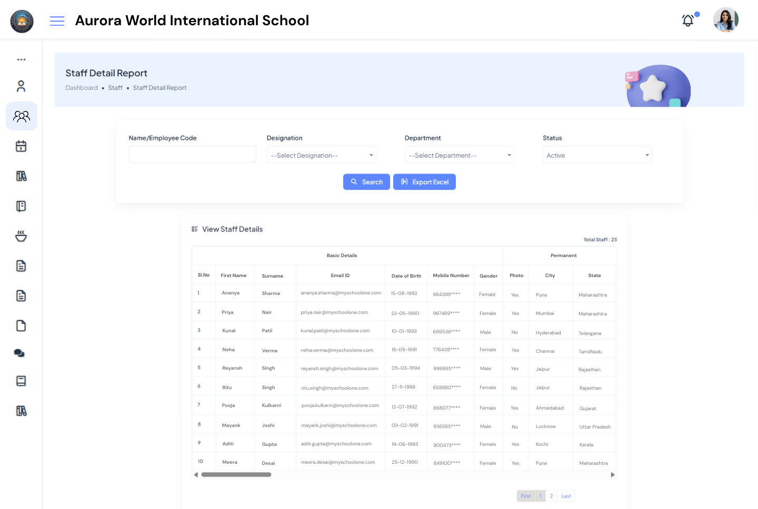The image size is (758, 509).
Task: Click the blank page icon in sidebar
Action: (x=21, y=325)
